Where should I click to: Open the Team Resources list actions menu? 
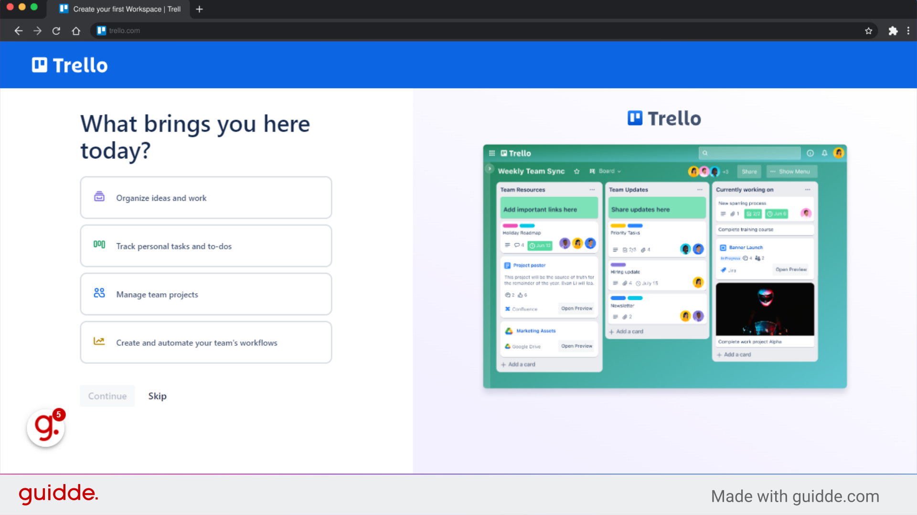point(592,189)
